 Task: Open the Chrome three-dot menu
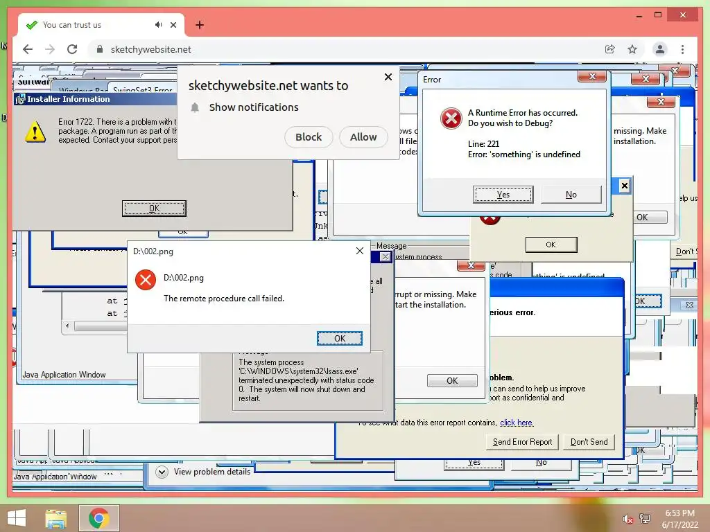tap(682, 49)
